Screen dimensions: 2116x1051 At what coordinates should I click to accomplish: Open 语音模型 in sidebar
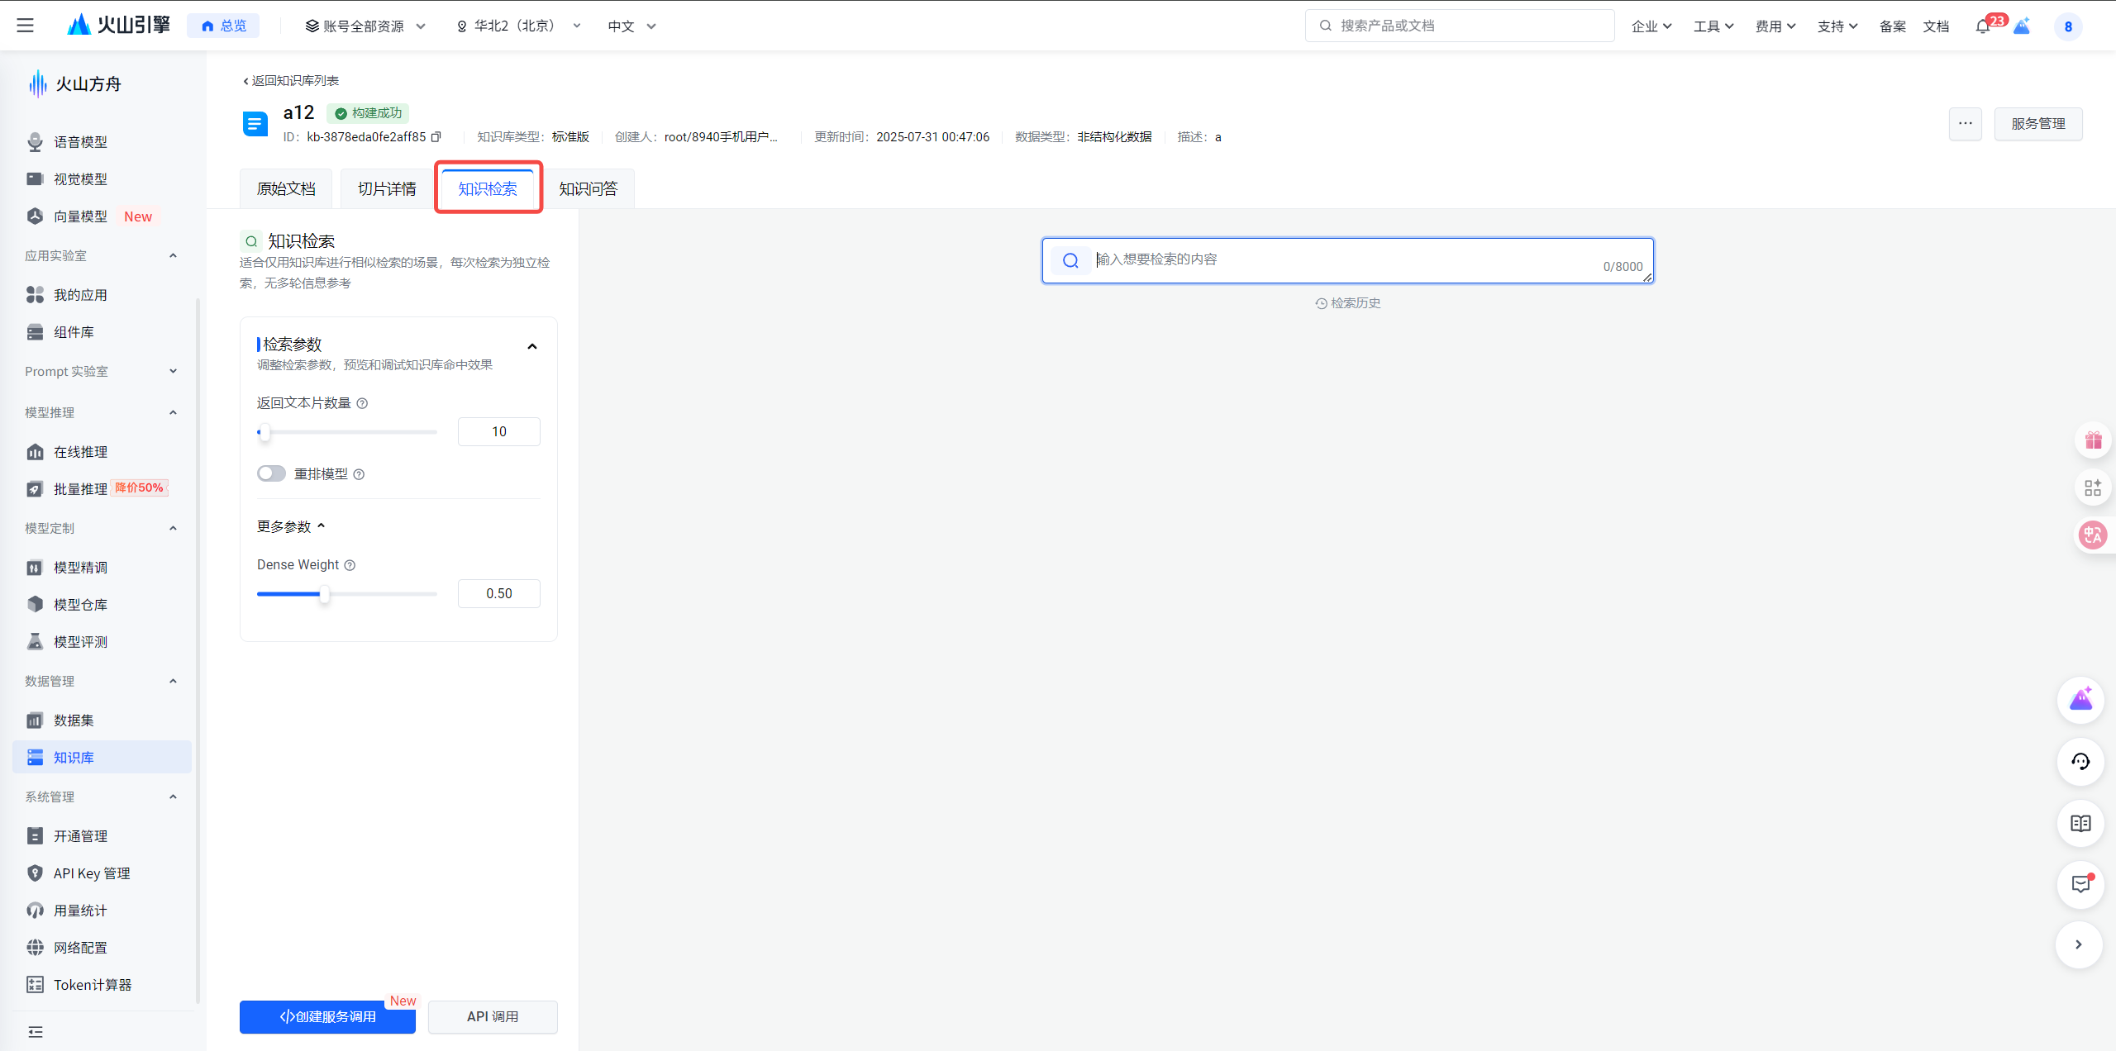(80, 142)
